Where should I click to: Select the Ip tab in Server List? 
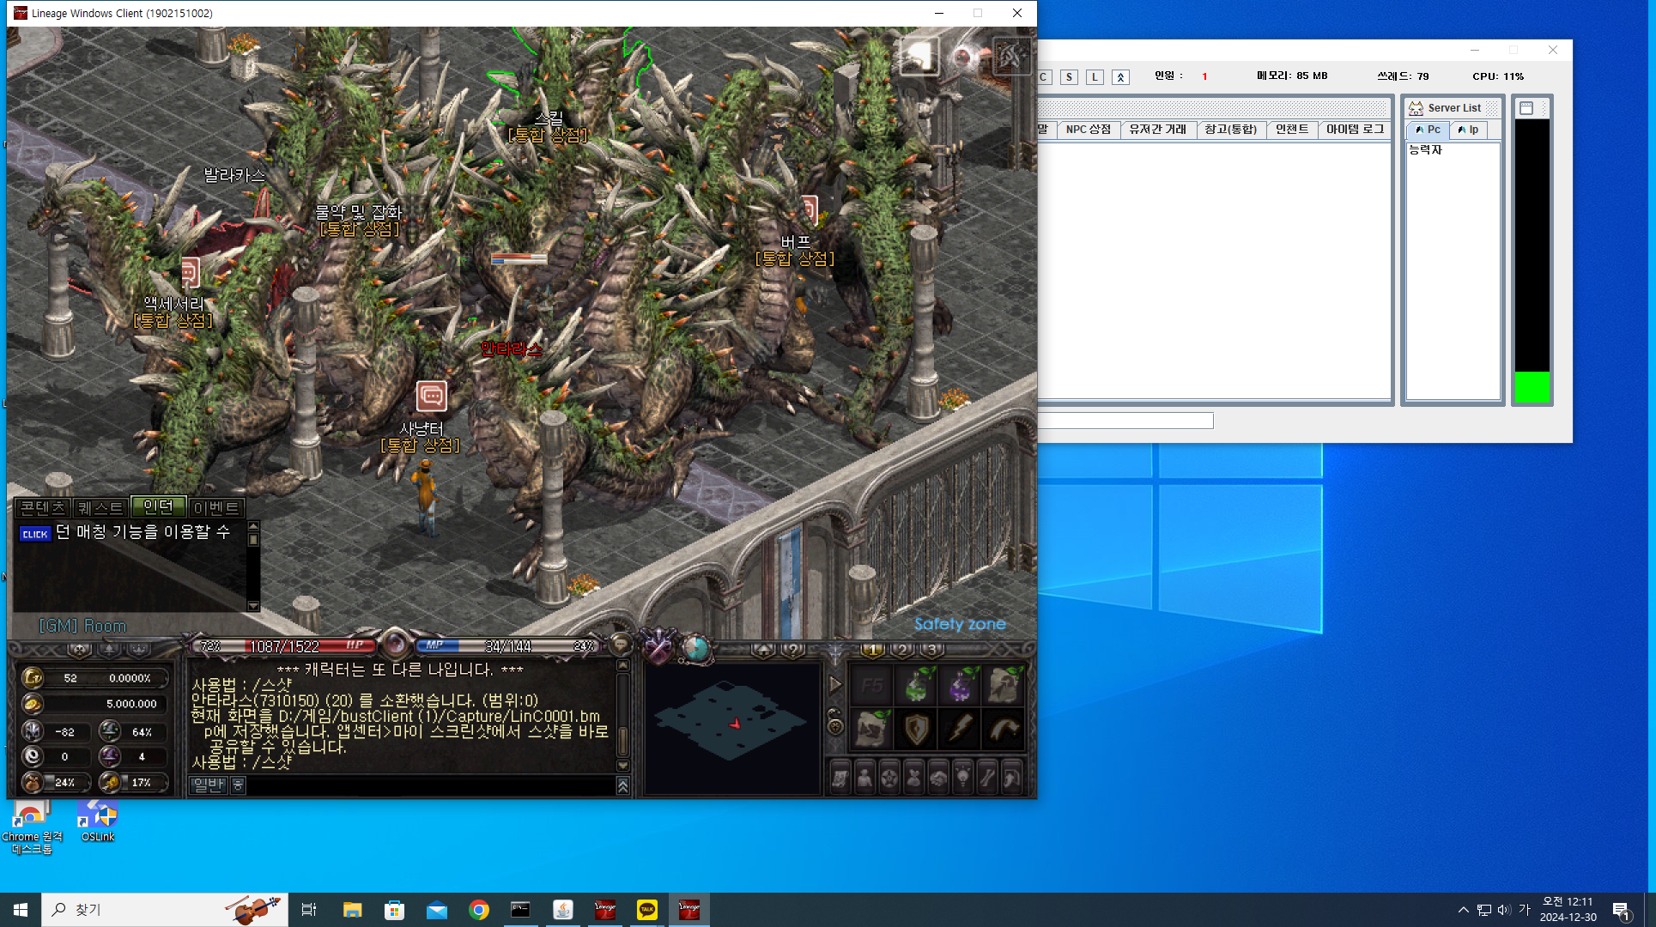(1469, 130)
